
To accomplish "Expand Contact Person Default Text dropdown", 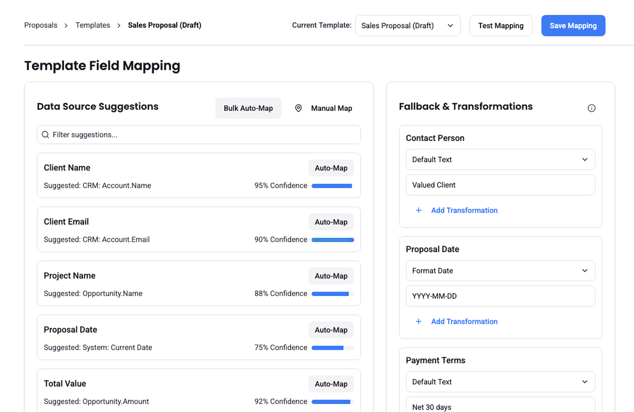I will 500,159.
